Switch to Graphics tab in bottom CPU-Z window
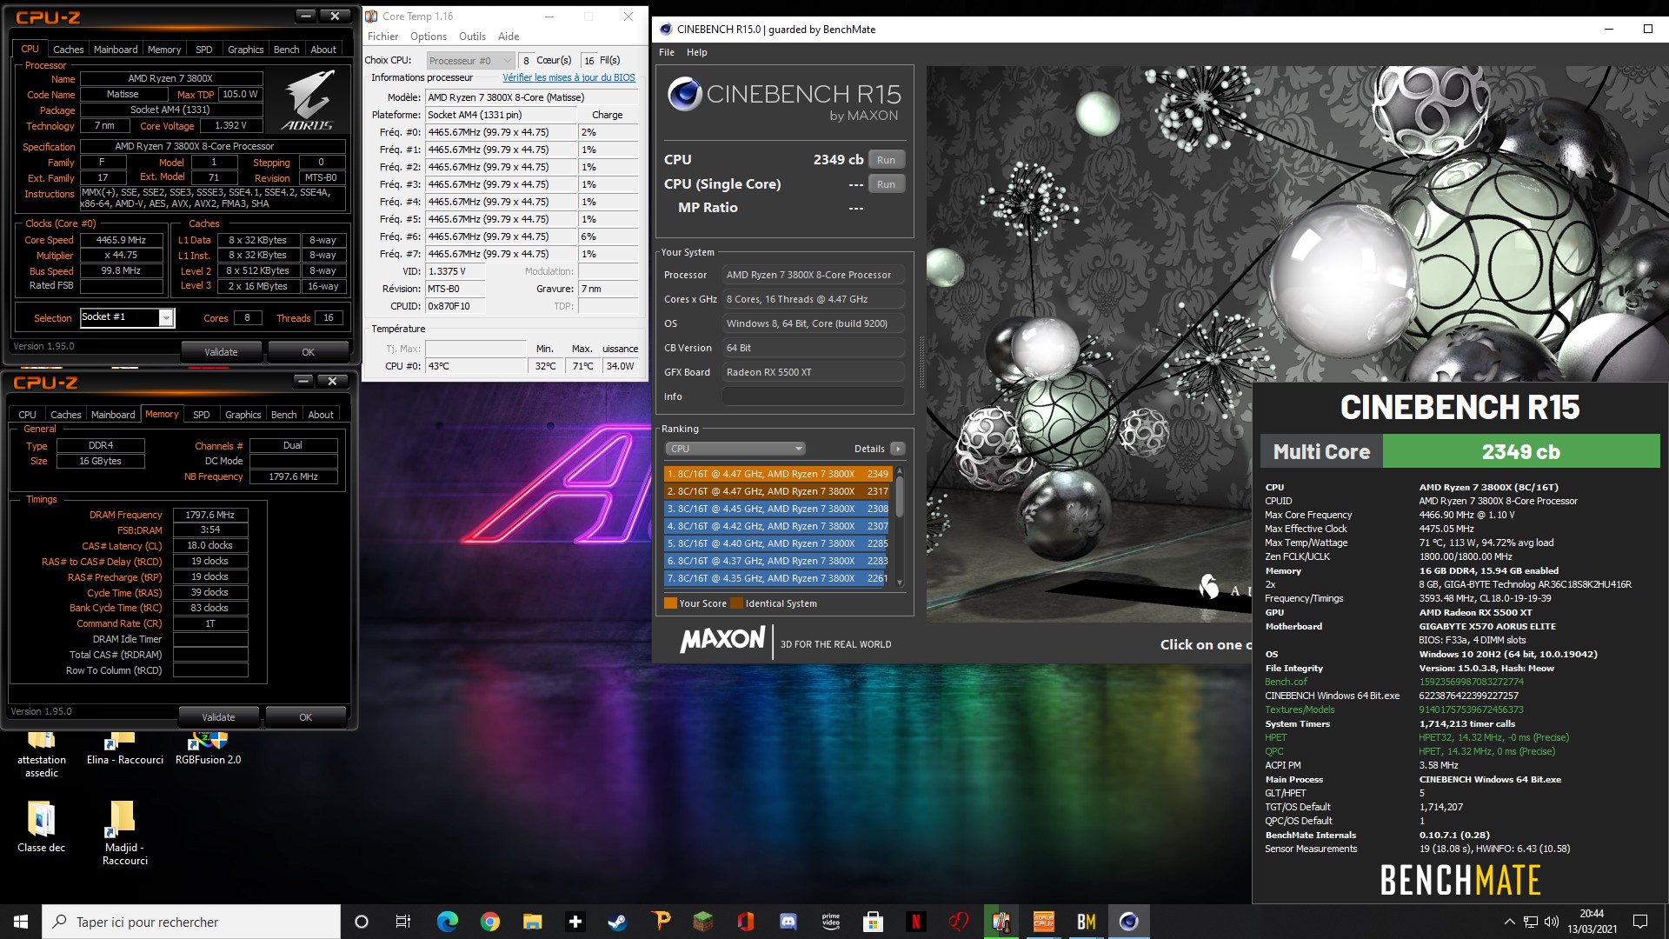This screenshot has width=1669, height=939. tap(243, 415)
